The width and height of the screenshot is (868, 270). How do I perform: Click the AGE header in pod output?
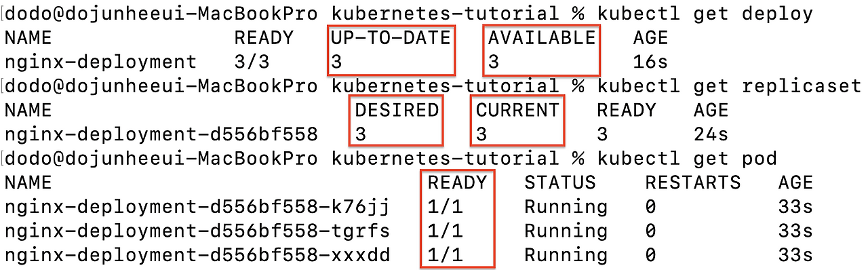pos(796,182)
